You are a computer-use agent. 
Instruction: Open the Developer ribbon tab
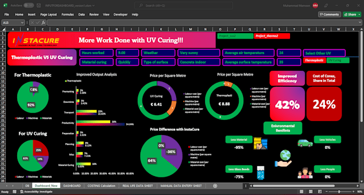click(120, 14)
